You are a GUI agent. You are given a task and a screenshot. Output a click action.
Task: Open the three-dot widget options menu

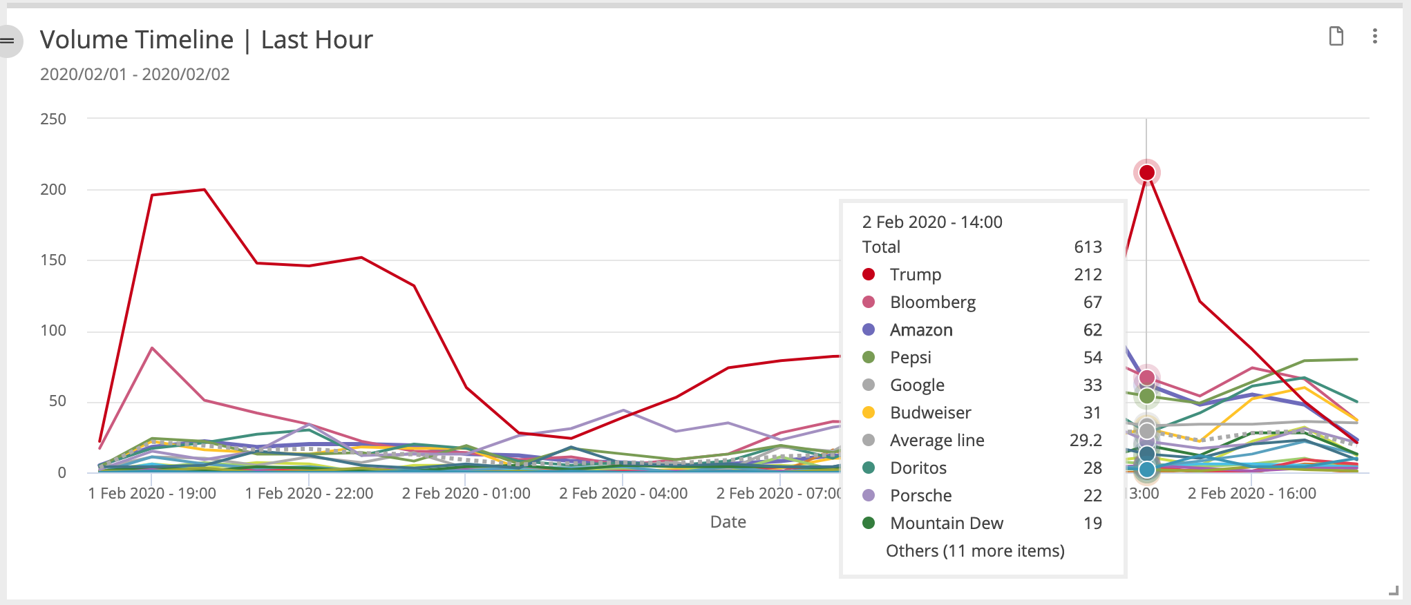(1374, 36)
